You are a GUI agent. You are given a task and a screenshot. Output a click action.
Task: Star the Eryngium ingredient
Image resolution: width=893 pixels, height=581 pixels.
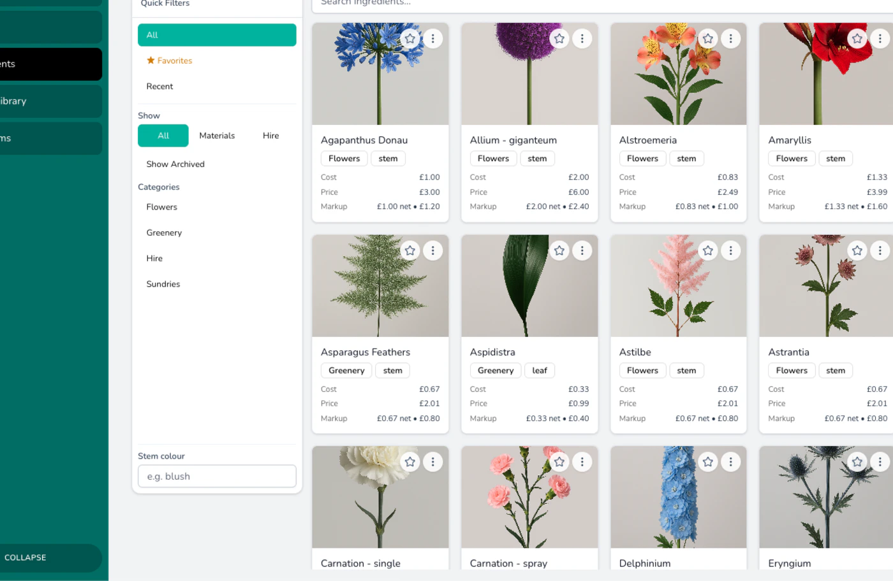(857, 463)
